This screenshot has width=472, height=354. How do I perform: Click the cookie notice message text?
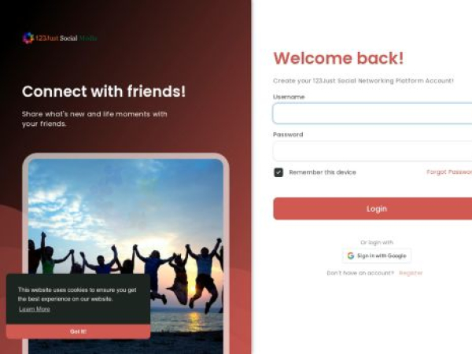pos(77,294)
